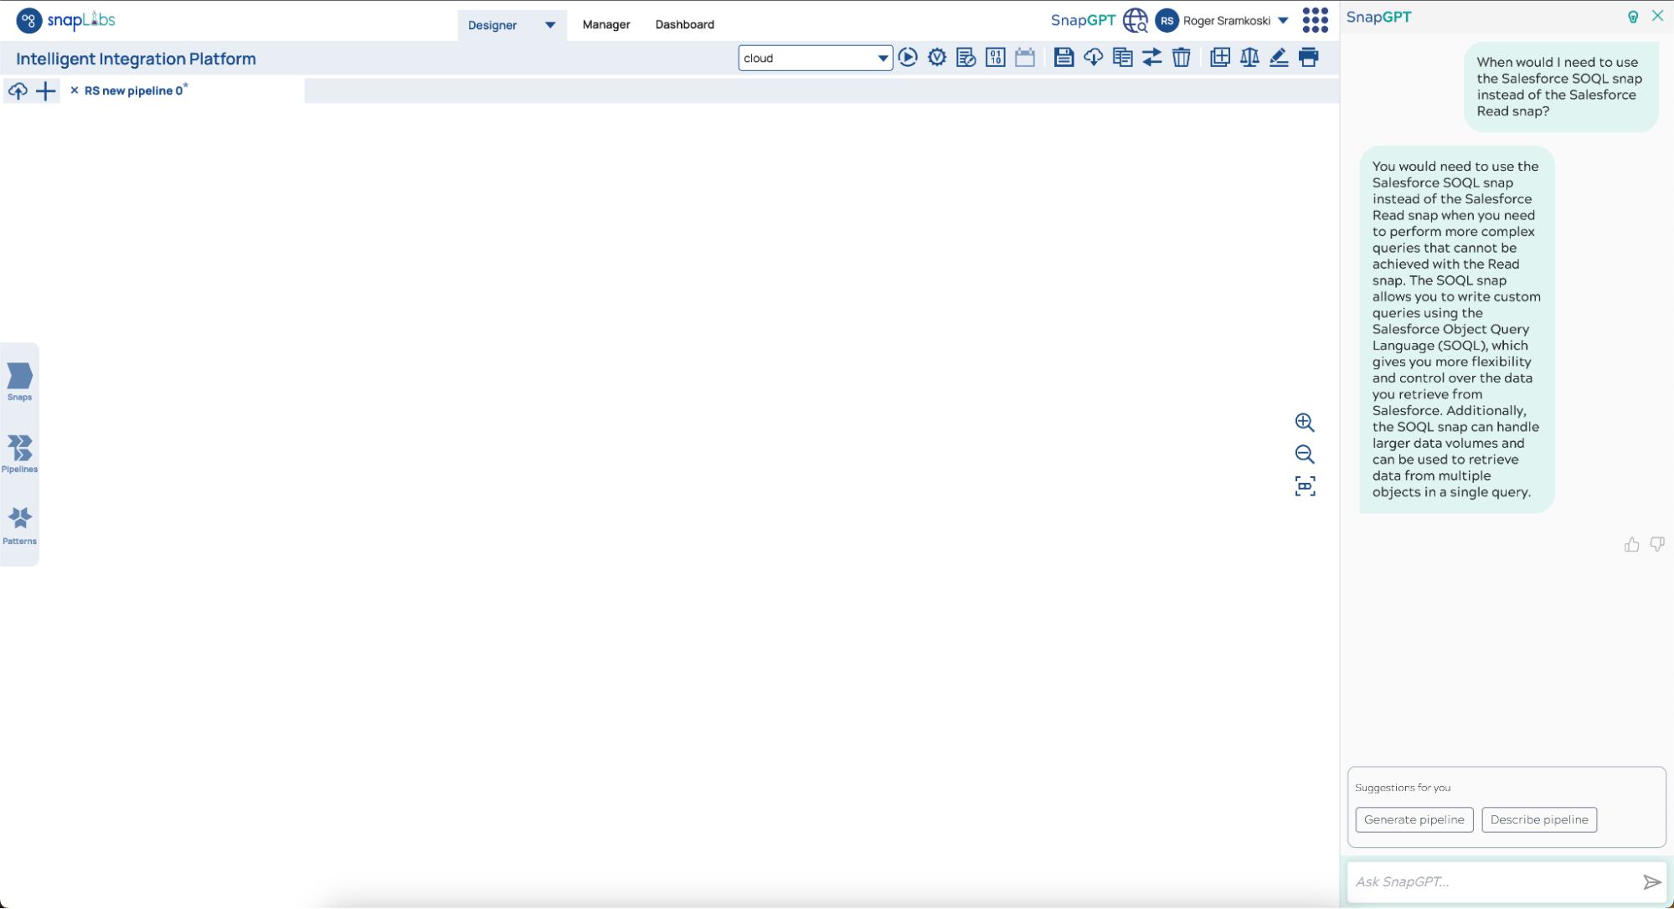Viewport: 1674px width, 909px height.
Task: Give thumbs down to SnapGPT response
Action: coord(1656,545)
